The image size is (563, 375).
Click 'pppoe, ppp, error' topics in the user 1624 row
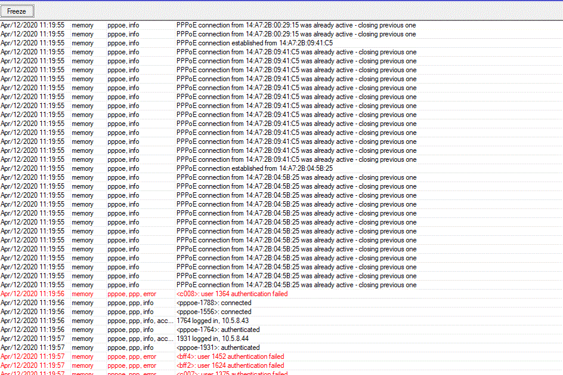132,365
